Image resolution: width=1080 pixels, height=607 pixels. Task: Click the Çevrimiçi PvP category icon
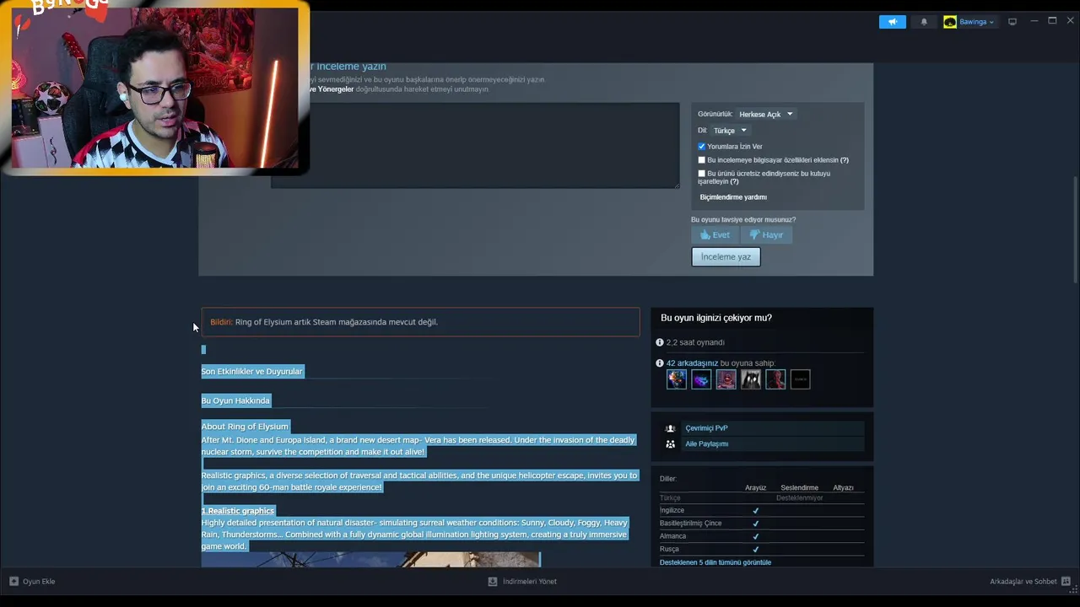(x=670, y=428)
